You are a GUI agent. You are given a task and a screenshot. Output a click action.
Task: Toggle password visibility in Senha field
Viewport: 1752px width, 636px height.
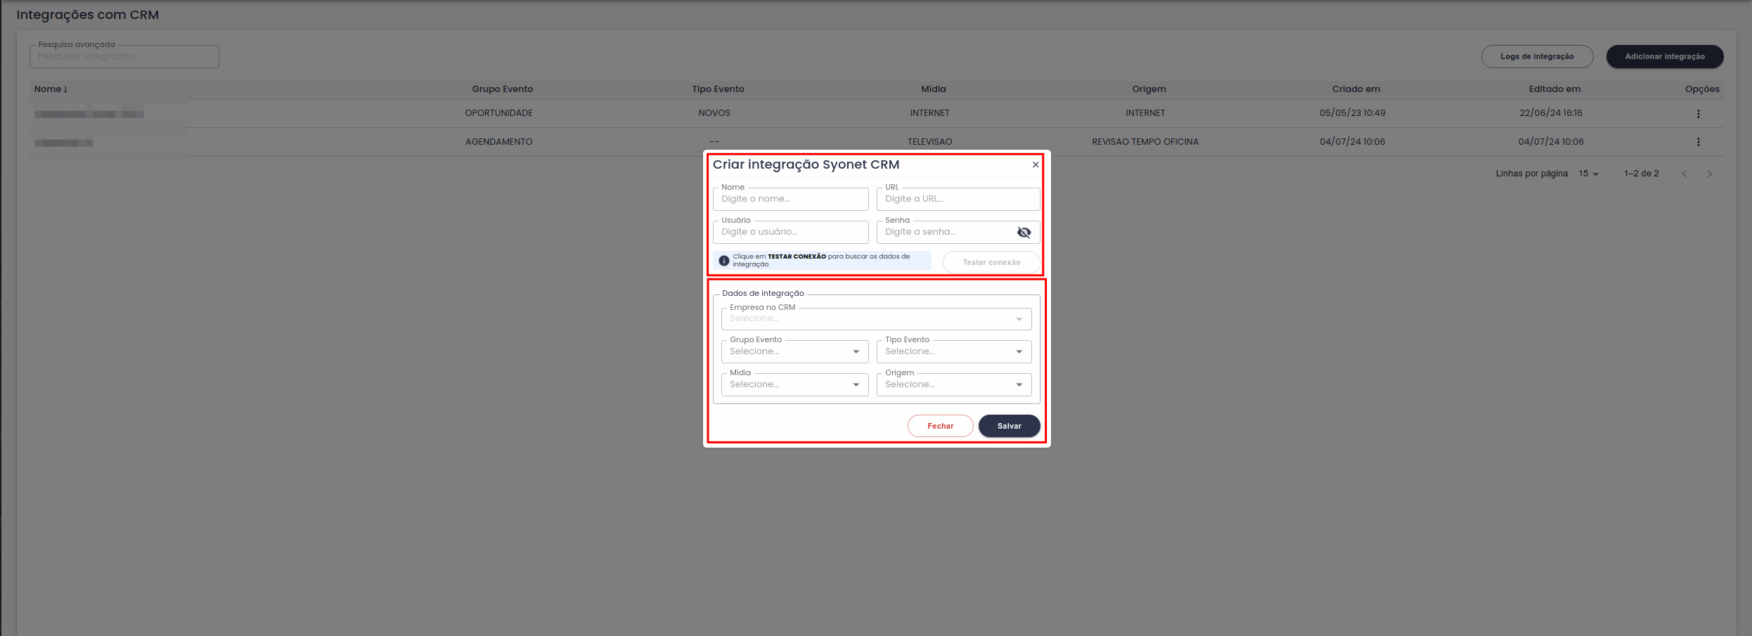coord(1024,233)
